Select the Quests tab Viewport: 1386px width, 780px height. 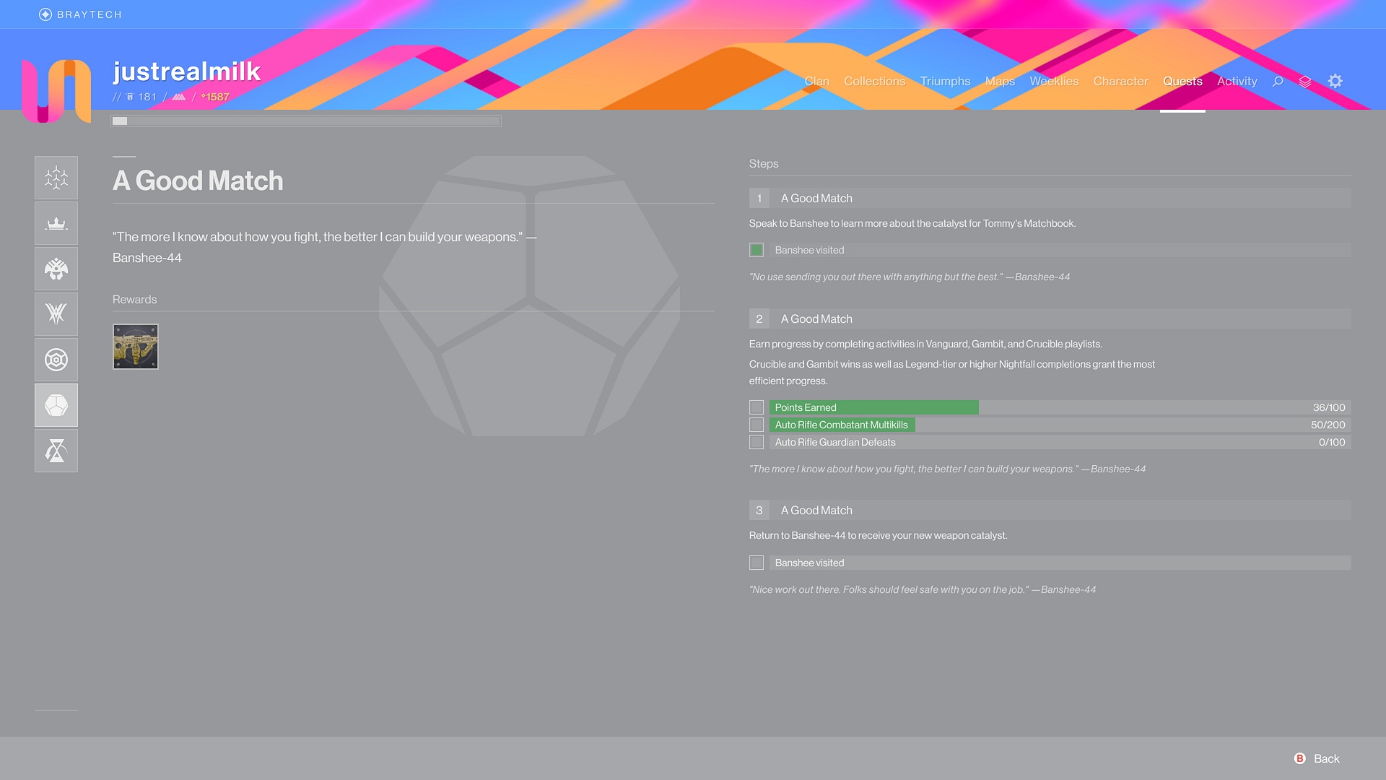(1182, 82)
